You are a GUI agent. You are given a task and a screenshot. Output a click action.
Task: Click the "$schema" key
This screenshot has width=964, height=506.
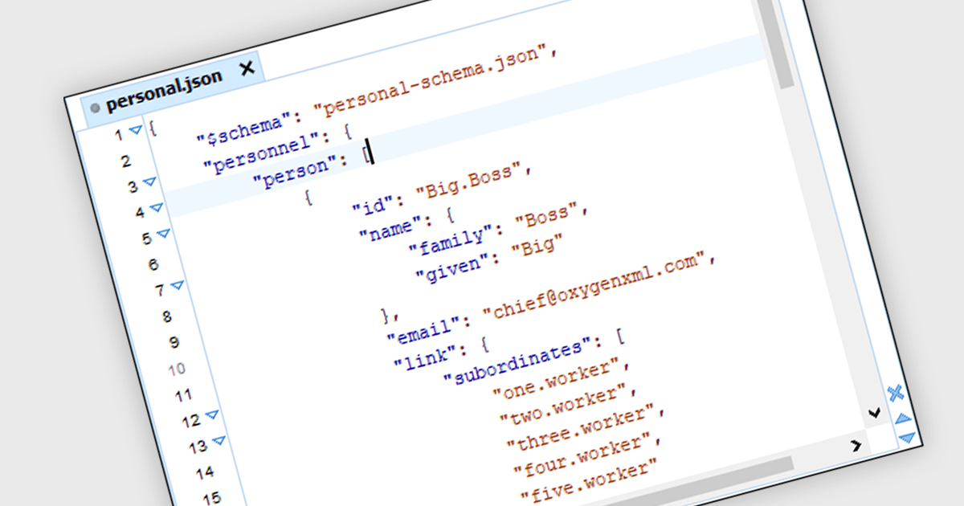(x=243, y=130)
